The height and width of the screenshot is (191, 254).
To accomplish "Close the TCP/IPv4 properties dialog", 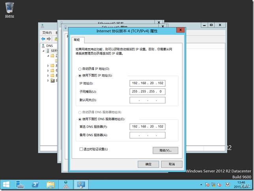I will coord(181,30).
